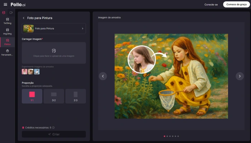Screen dimensions: 251x143
Task: Switch to the video mode tab icon
Action: [x=11, y=13]
